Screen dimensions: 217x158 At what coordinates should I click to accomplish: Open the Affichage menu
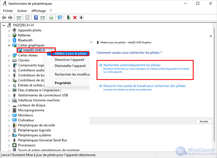pos(38,11)
